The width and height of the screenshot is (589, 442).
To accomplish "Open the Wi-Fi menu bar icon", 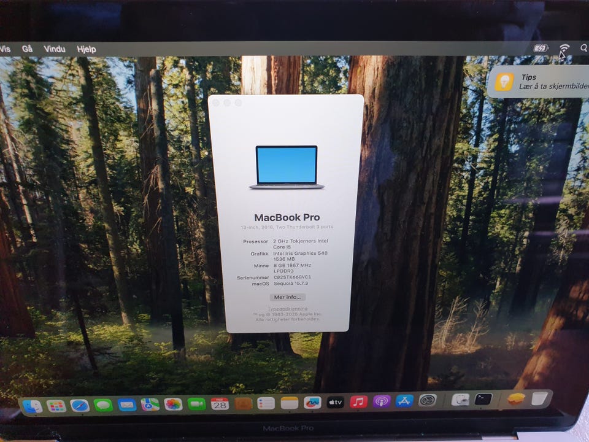I will (x=564, y=48).
